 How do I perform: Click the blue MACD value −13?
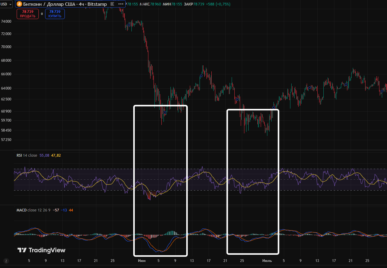[x=64, y=210]
